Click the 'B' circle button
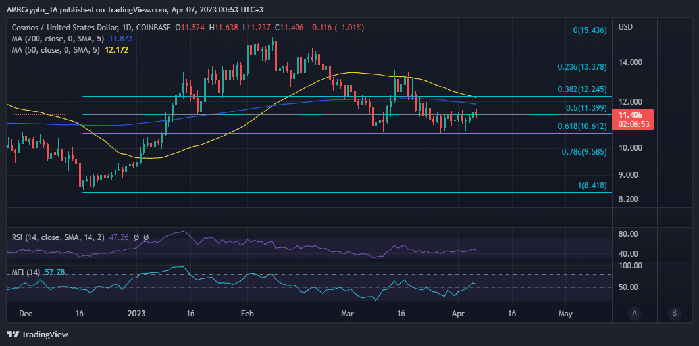Image resolution: width=699 pixels, height=346 pixels. (x=673, y=313)
